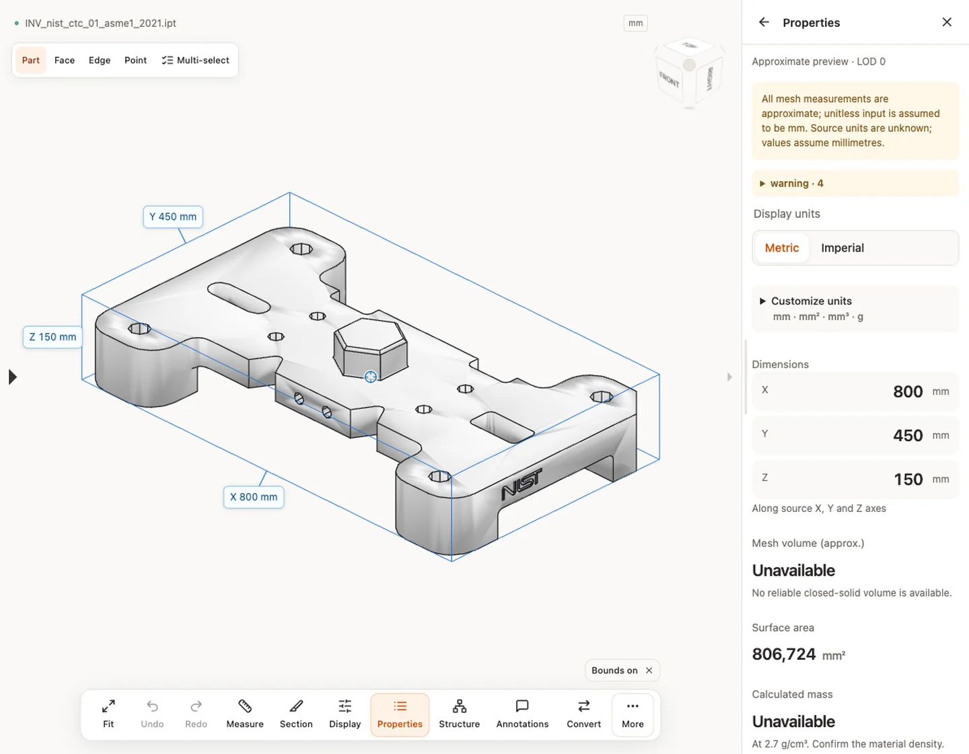Click the surface area value 806,724
The image size is (969, 754).
coord(784,654)
